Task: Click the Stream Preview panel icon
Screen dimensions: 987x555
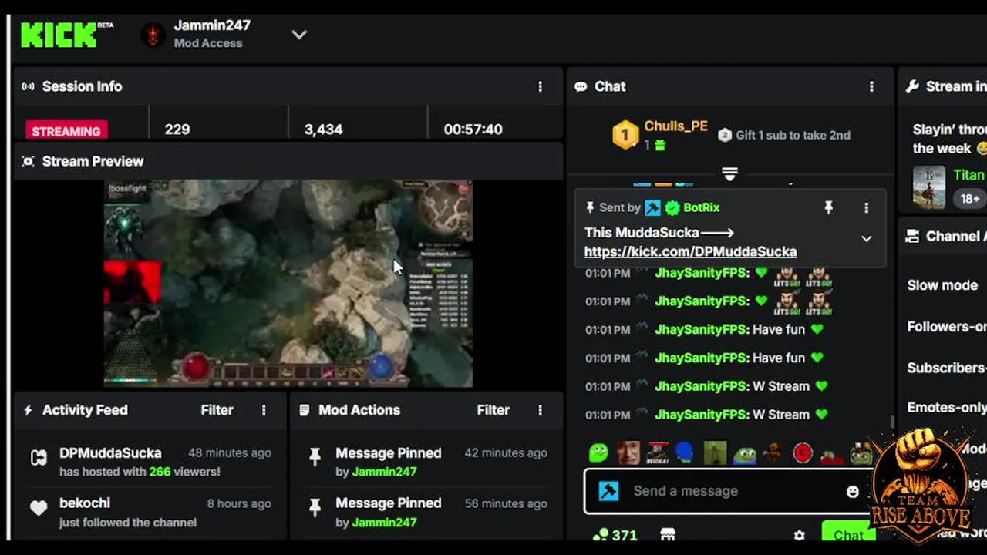Action: click(29, 161)
